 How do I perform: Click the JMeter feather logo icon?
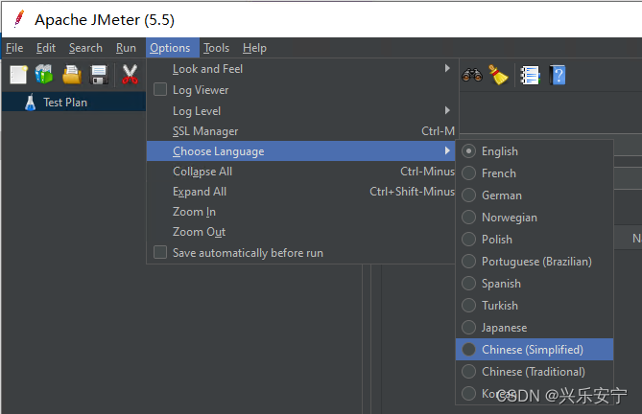pyautogui.click(x=19, y=19)
